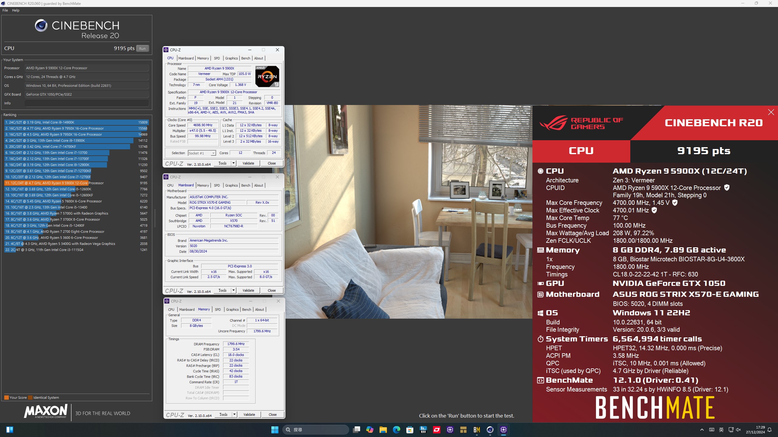Switch to SPD tab in top CPU-Z window
The image size is (778, 437).
[217, 58]
